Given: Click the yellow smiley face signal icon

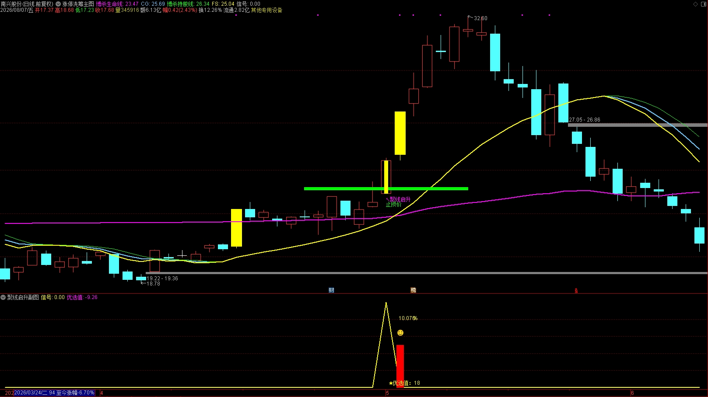Looking at the screenshot, I should coord(400,333).
